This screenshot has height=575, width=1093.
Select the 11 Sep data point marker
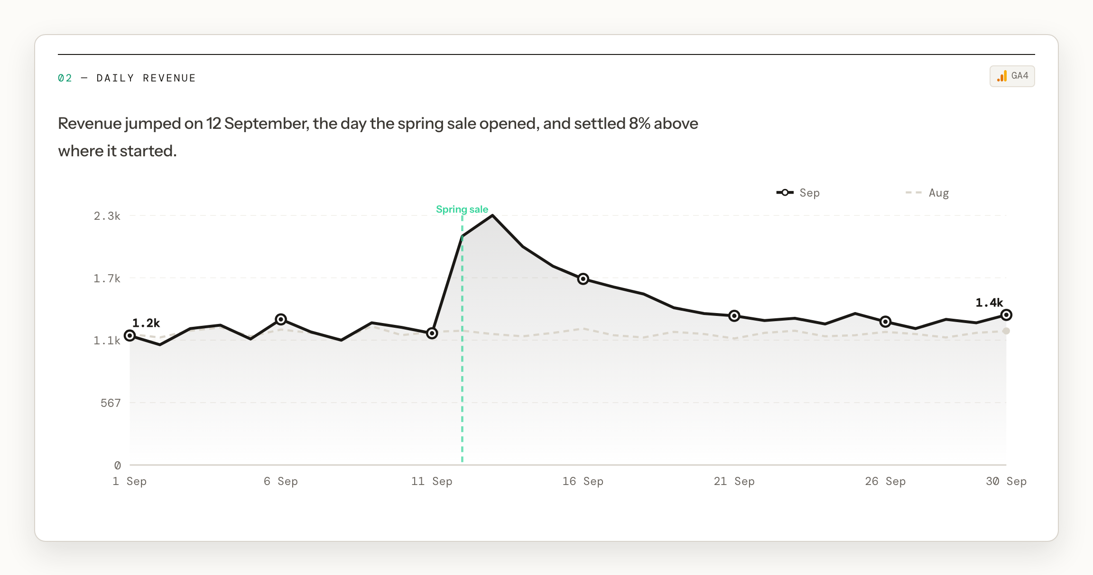[432, 333]
